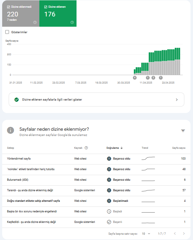Go to next page of rows
This screenshot has width=193, height=240.
pos(184,233)
